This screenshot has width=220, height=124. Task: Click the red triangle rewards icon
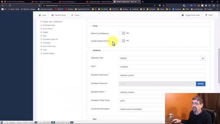pos(164,6)
